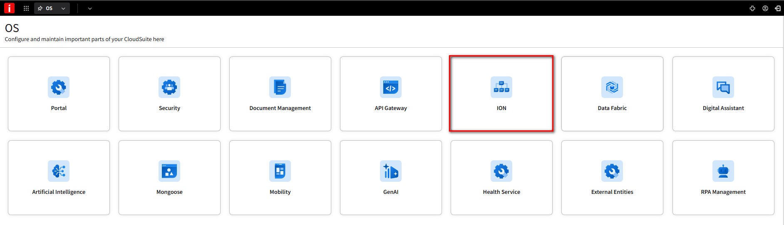Viewport: 784px width, 225px height.
Task: Click the Mongoose tile icon
Action: tap(169, 171)
